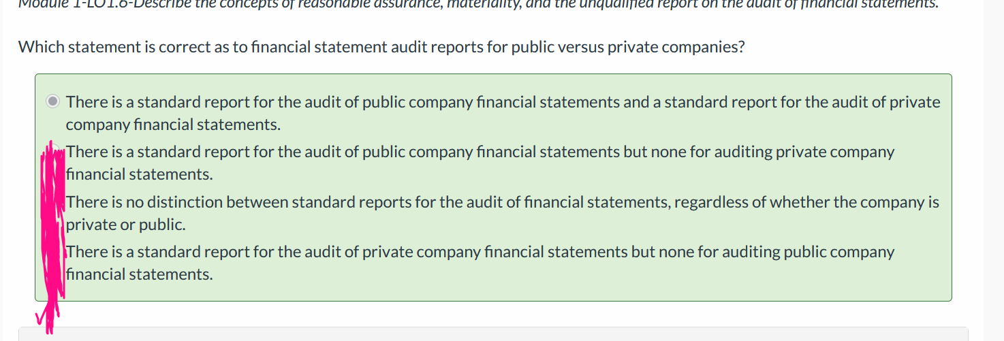Select the scribbled-over radio button for second answer
Screen dimensions: 1004x341
pos(53,152)
